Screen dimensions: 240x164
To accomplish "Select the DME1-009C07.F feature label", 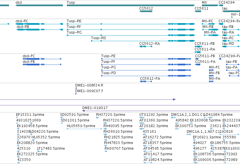I will (89, 91).
